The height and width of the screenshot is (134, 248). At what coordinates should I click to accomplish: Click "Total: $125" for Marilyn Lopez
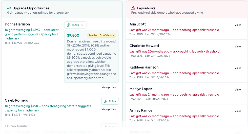pos(136,99)
